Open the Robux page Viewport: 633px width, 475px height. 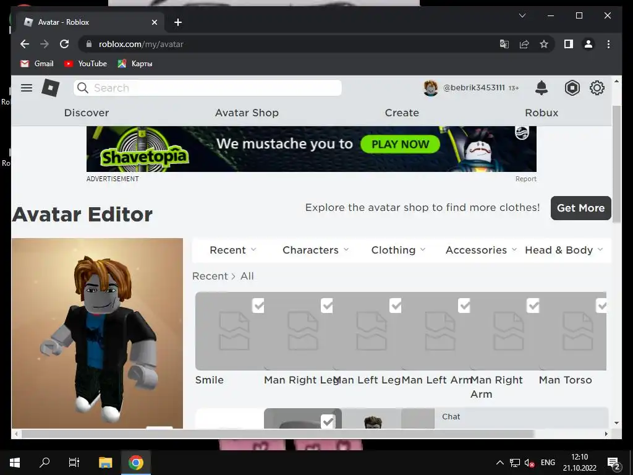542,113
